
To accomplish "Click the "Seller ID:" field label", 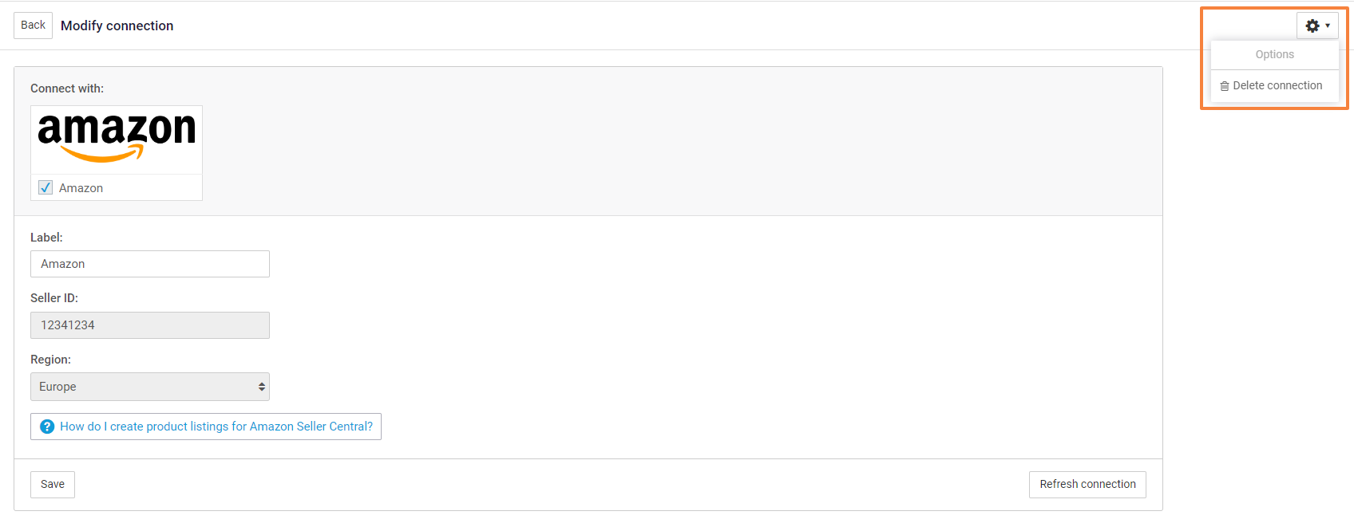I will click(x=54, y=298).
